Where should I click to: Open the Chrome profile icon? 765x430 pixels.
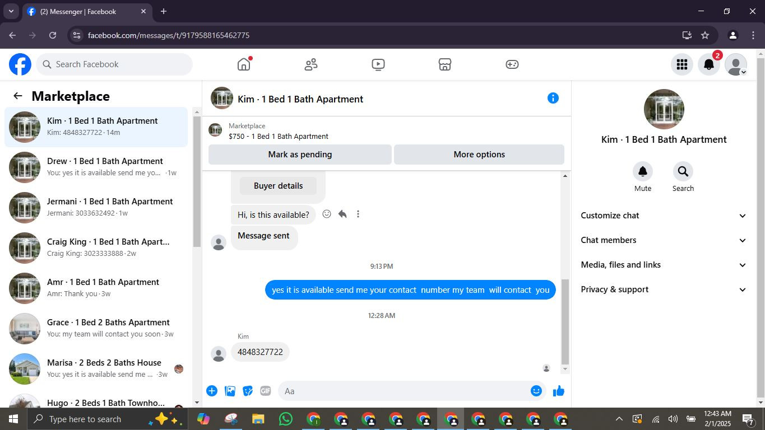click(732, 35)
